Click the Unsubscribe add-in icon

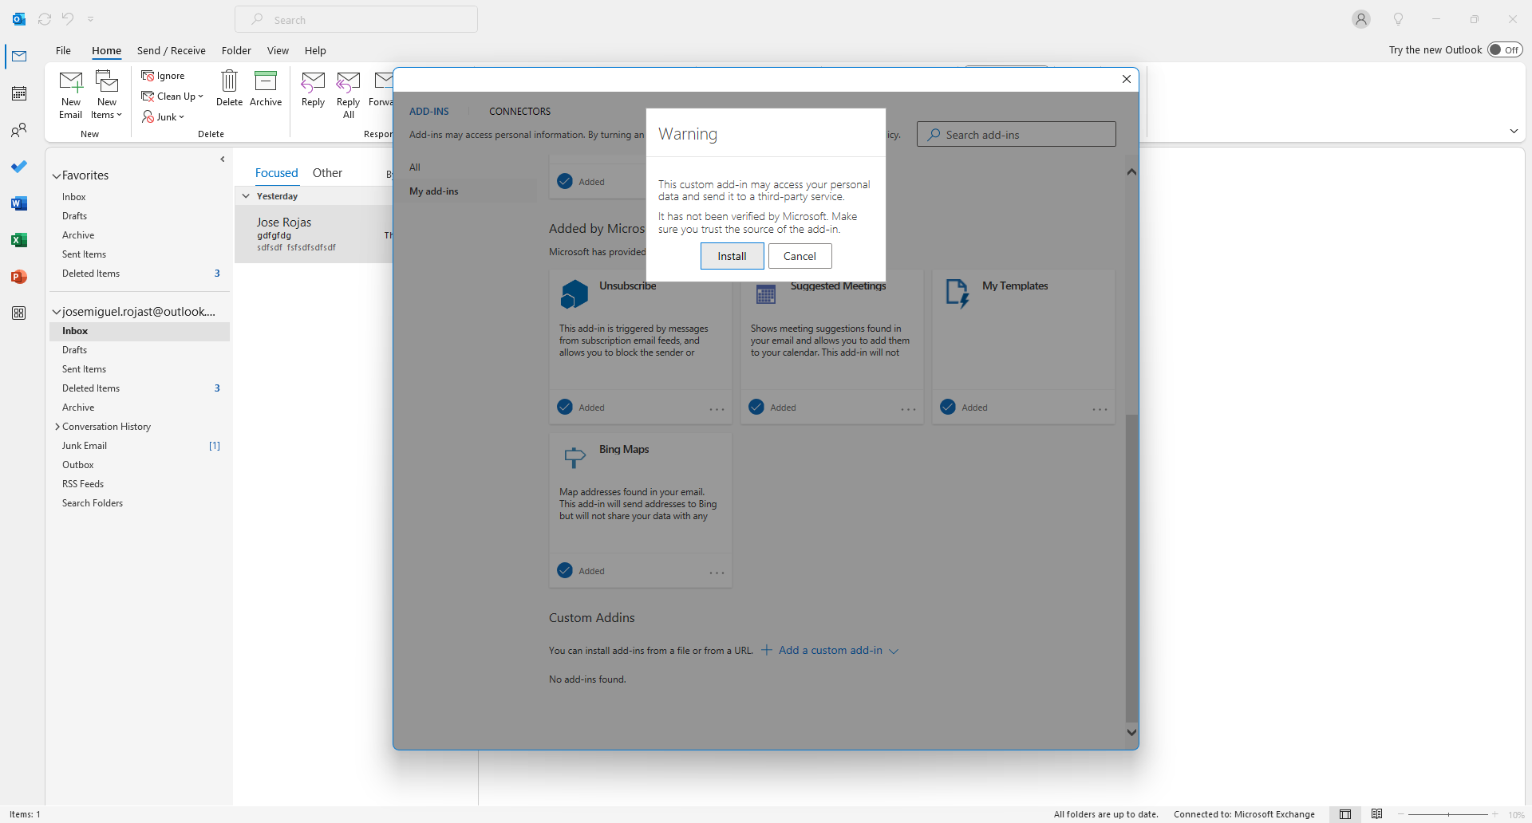tap(574, 294)
